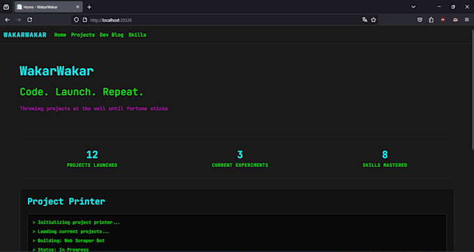The height and width of the screenshot is (252, 474).
Task: Click the WakarWakar hero heading
Action: [x=57, y=71]
